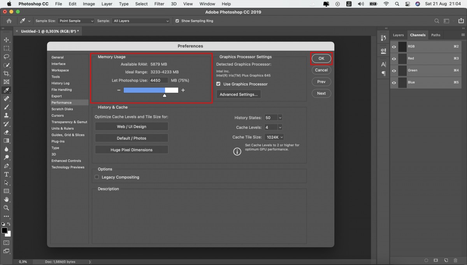467x265 pixels.
Task: Hide the Blue channel visibility eye
Action: [394, 83]
